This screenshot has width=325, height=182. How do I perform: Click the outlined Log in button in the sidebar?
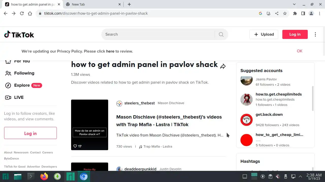30,133
